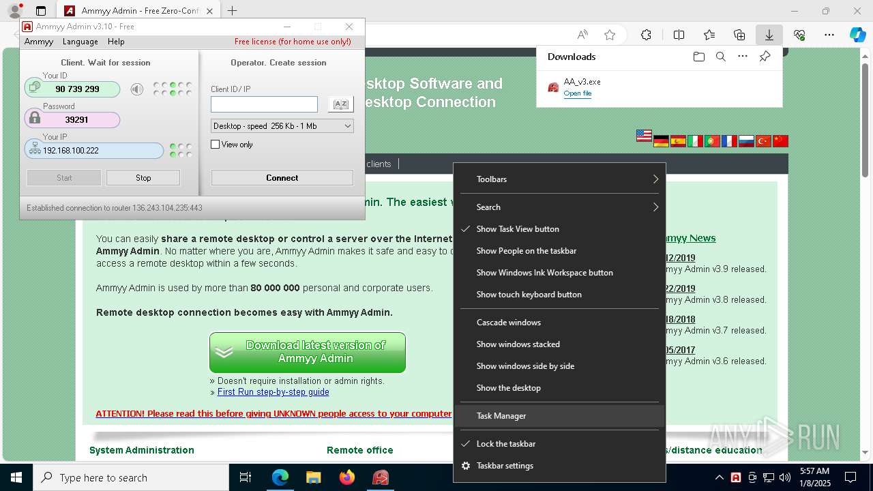This screenshot has height=491, width=873.
Task: Select Task Manager from context menu
Action: click(559, 416)
